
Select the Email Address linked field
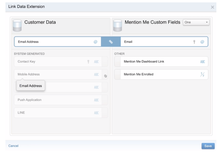[x=58, y=42]
